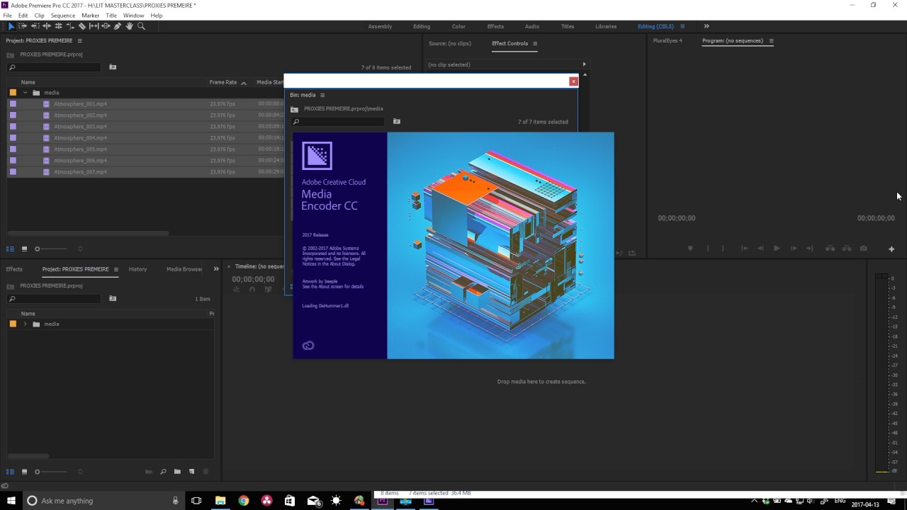The width and height of the screenshot is (907, 510).
Task: Switch lower Project panel to List View
Action: coord(10,472)
